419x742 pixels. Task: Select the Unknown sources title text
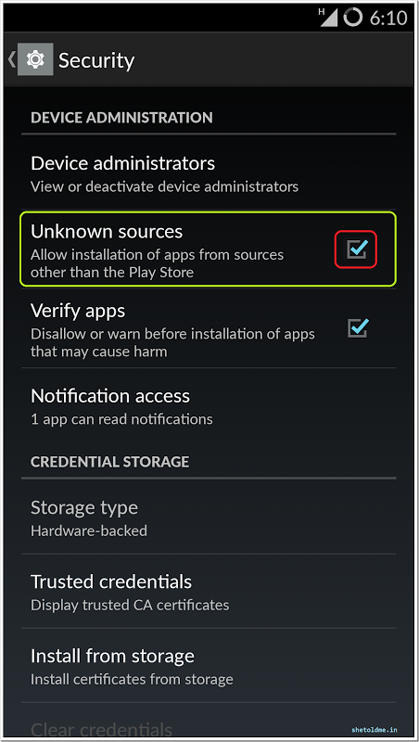(x=107, y=231)
